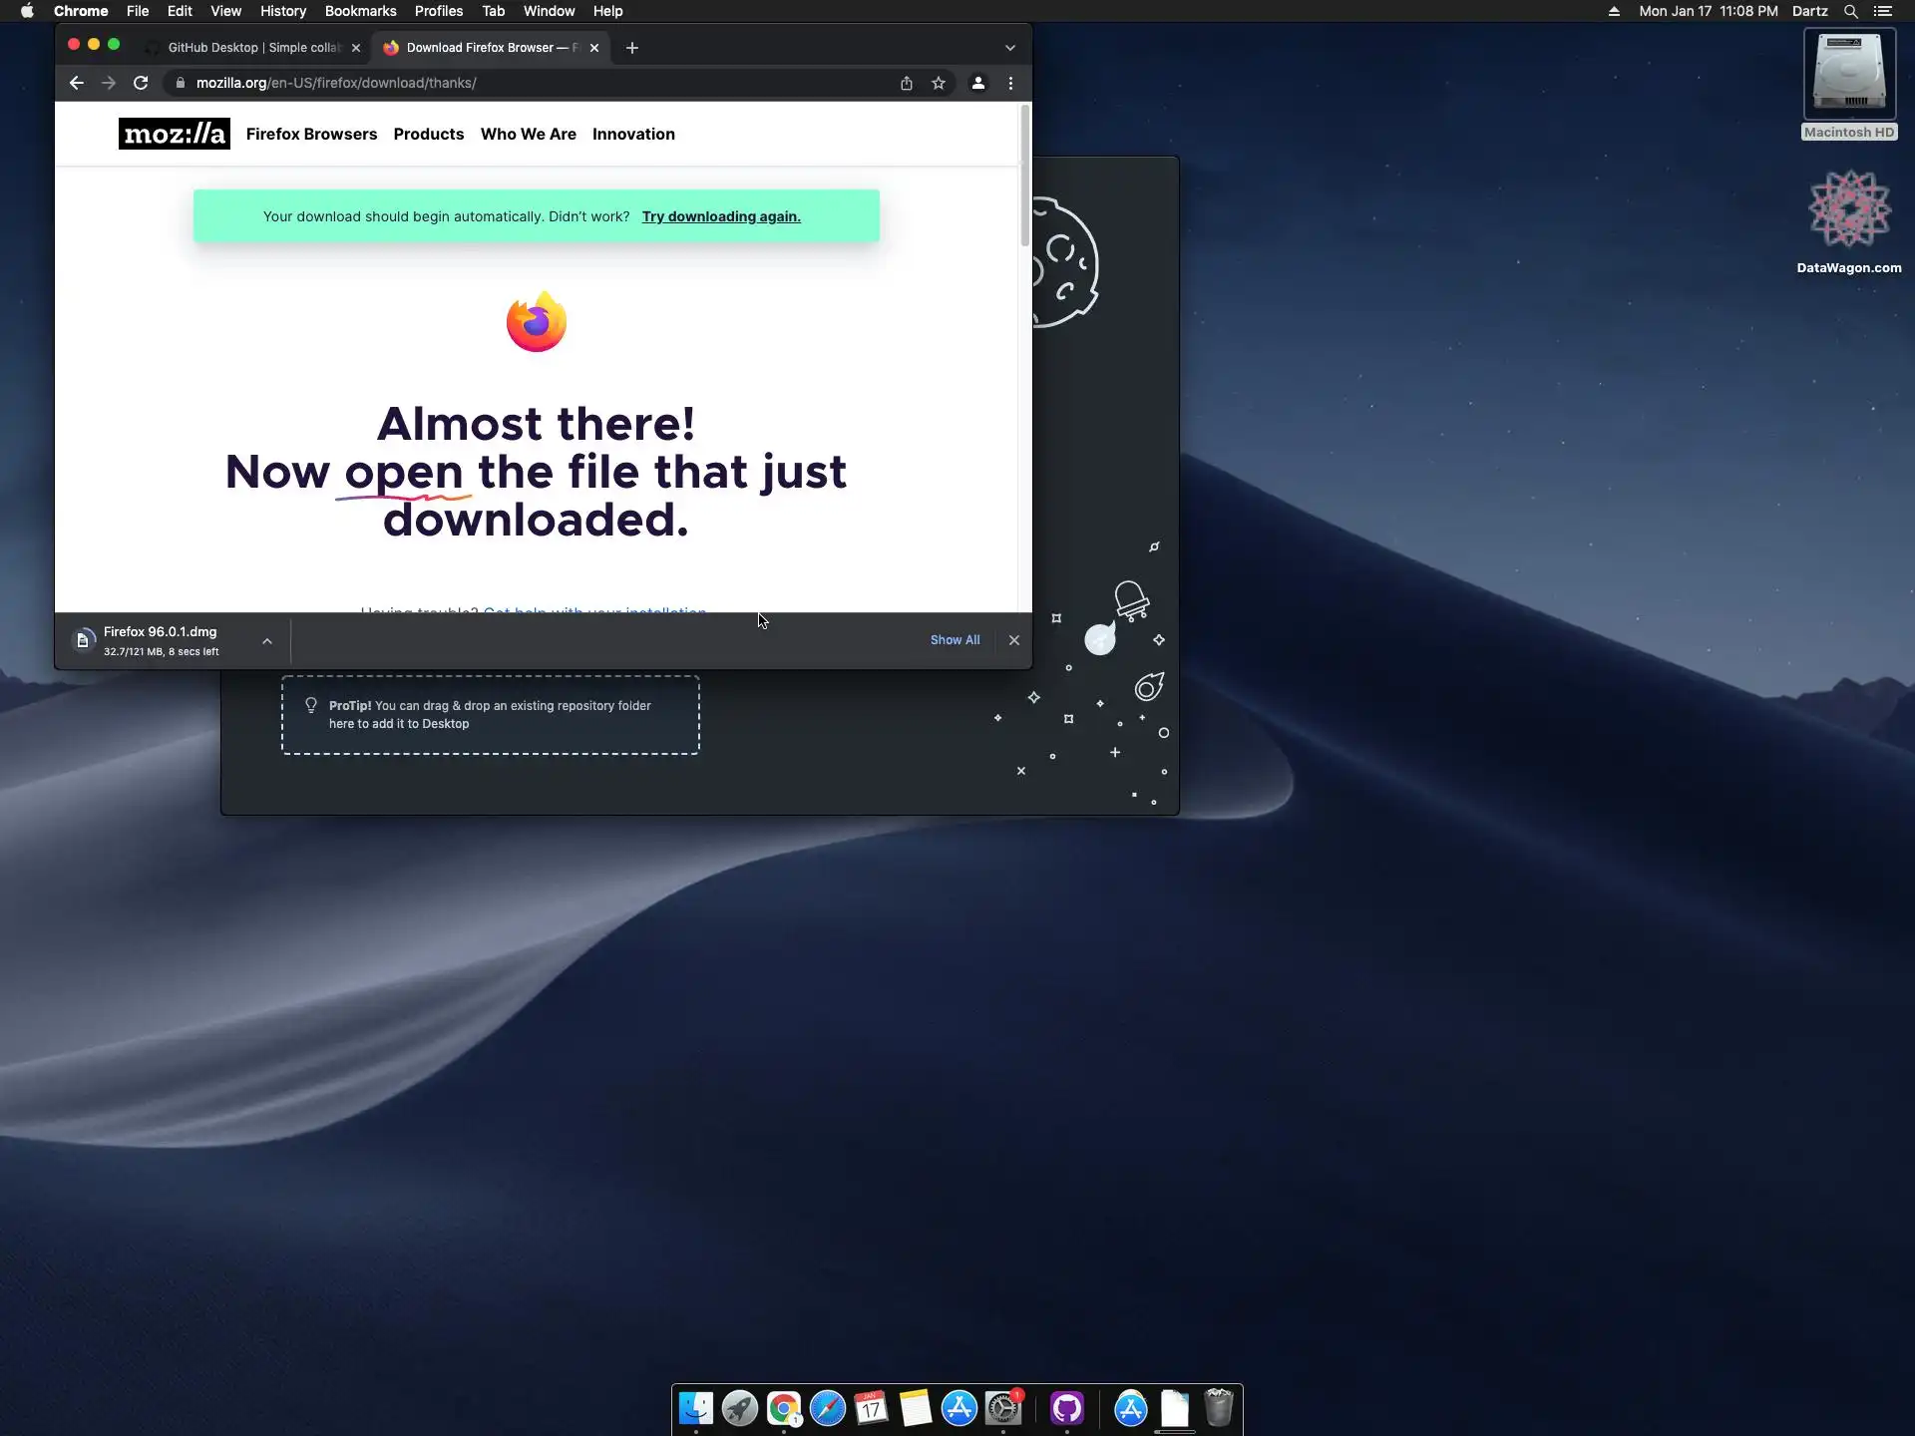Open Chrome three-dot menu
The image size is (1915, 1436).
1010,84
